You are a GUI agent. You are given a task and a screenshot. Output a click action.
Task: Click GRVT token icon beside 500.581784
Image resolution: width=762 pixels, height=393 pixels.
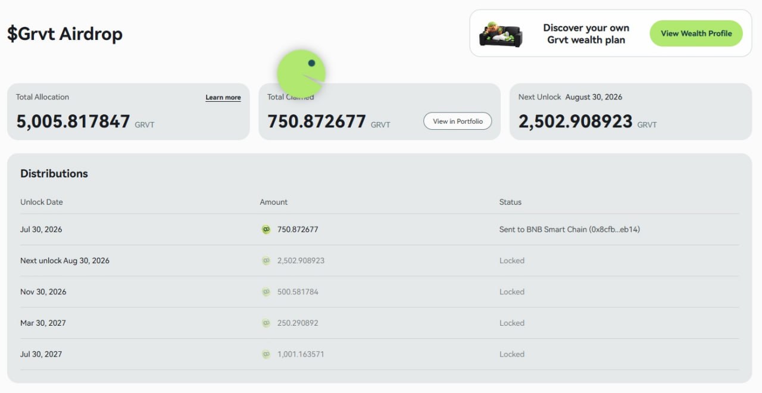[x=266, y=292]
